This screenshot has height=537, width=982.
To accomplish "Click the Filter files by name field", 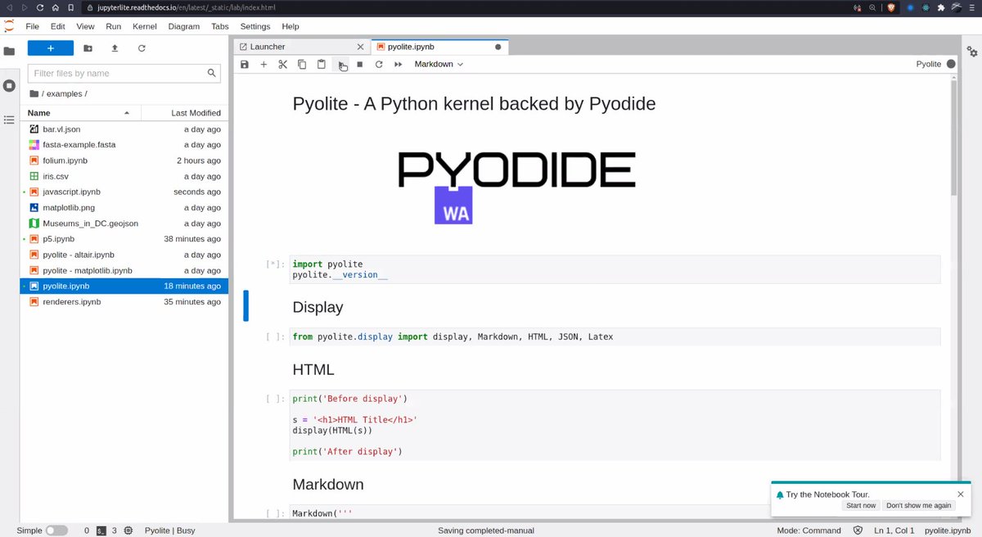I will coord(124,73).
